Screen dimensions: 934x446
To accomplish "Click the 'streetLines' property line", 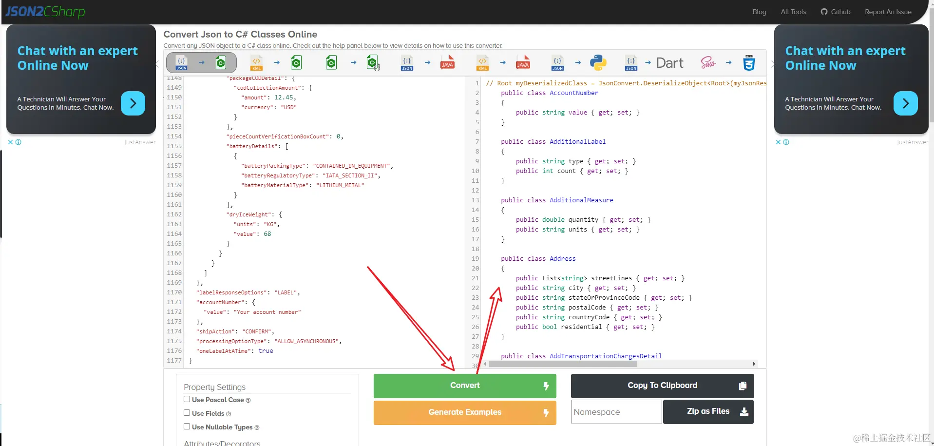I will tap(600, 278).
